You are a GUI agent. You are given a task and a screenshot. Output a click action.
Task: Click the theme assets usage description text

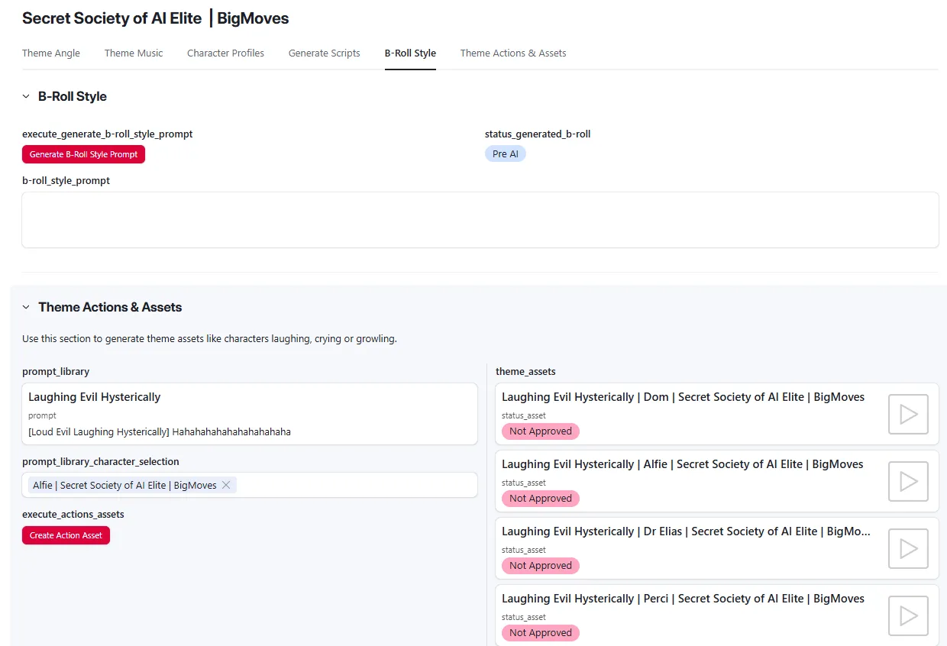pyautogui.click(x=209, y=338)
